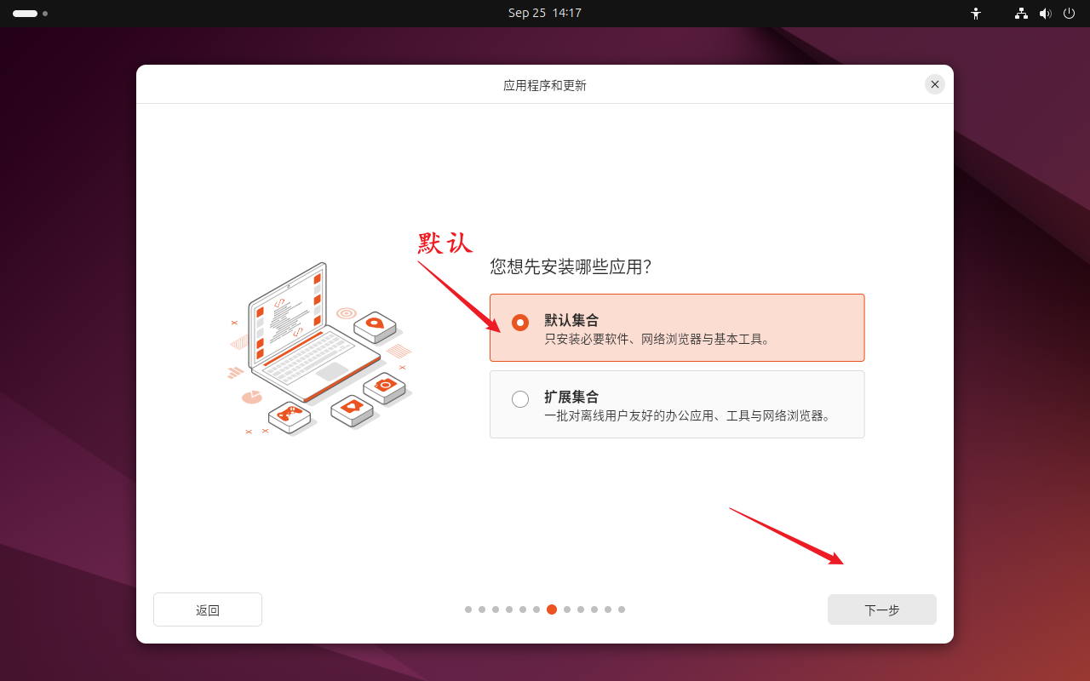
Task: Open the network status icon in top bar
Action: [x=1021, y=14]
